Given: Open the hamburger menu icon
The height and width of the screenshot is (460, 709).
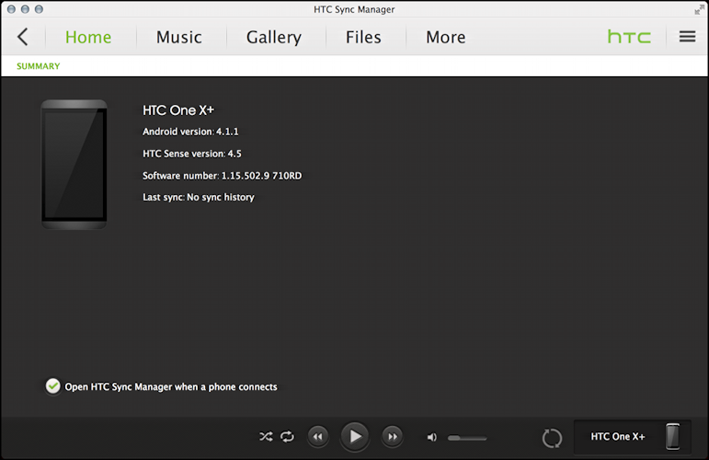Looking at the screenshot, I should point(687,37).
